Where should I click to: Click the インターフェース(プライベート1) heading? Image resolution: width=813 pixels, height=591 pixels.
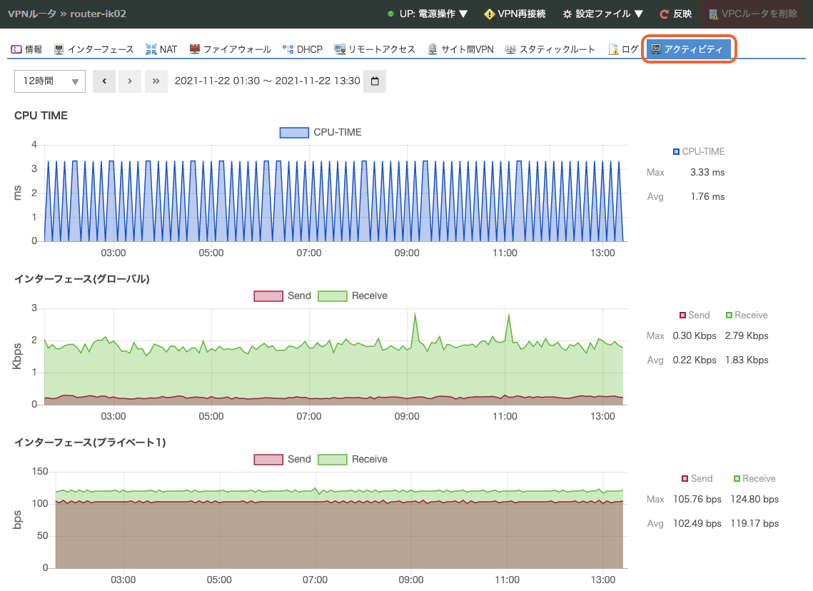point(90,443)
